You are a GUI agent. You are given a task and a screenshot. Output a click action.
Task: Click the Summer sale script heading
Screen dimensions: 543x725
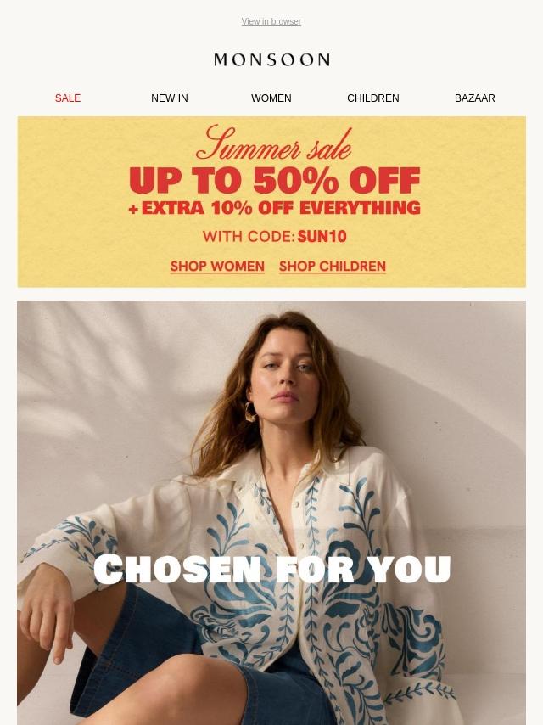(x=273, y=143)
